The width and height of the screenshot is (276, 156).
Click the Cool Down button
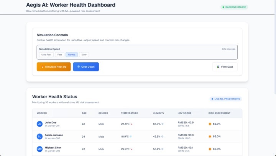(86, 67)
